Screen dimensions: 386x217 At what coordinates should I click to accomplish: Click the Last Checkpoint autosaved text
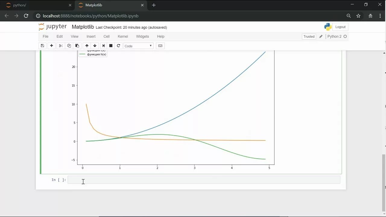pyautogui.click(x=131, y=27)
